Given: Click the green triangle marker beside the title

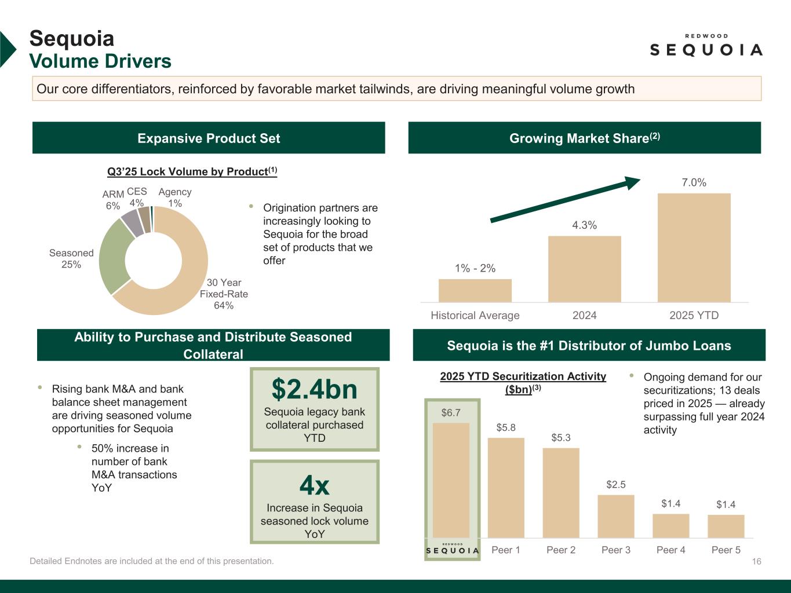Looking at the screenshot, I should tap(7, 49).
